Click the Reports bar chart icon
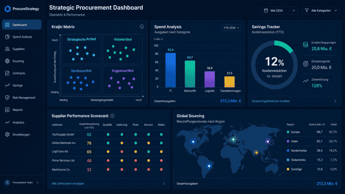 [x=7, y=109]
